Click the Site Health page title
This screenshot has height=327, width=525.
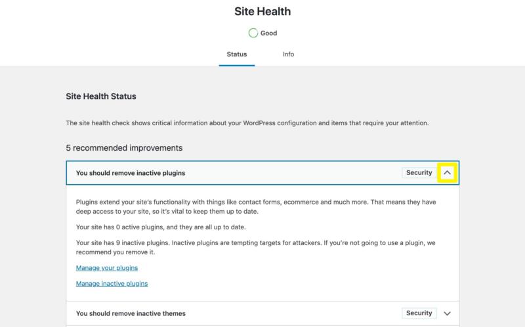pos(262,11)
